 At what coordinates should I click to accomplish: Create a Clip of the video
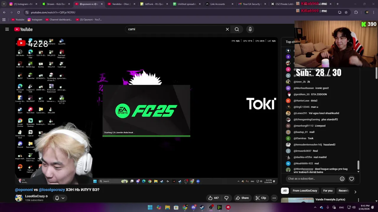click(x=261, y=198)
